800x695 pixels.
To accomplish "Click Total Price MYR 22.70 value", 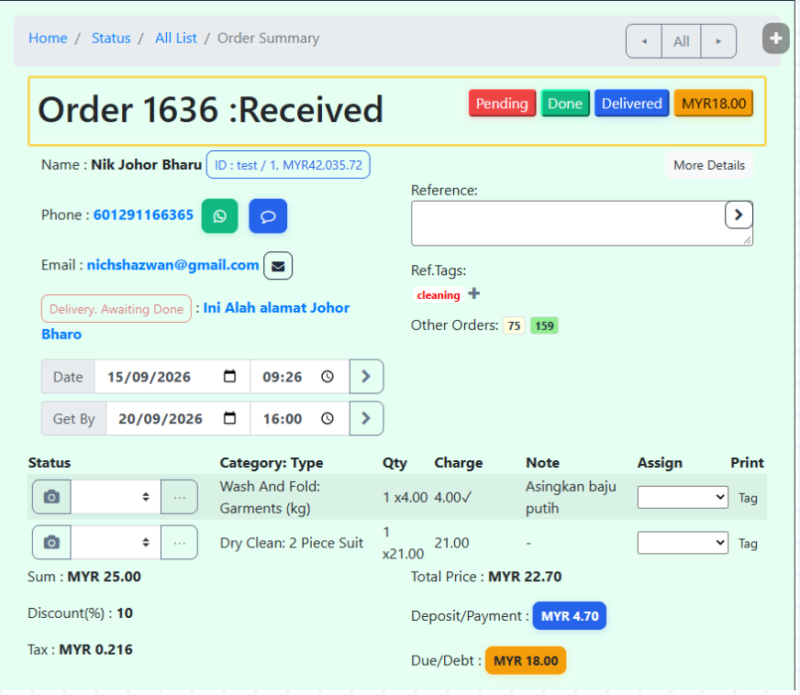I will pyautogui.click(x=525, y=577).
